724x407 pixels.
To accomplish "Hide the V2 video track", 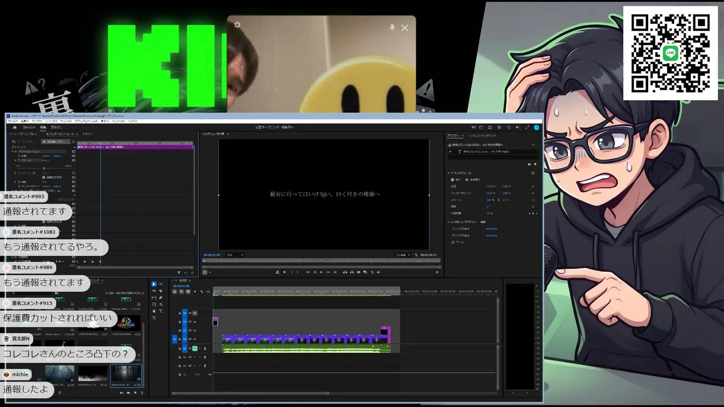I will (195, 331).
